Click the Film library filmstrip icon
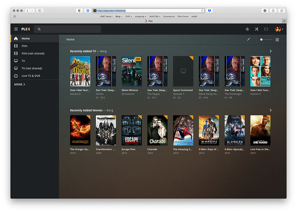This screenshot has height=212, width=297. [x=16, y=46]
